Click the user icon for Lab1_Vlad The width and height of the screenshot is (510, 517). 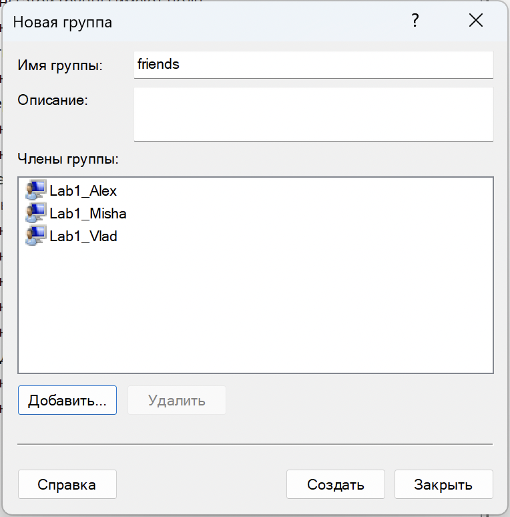tap(35, 236)
